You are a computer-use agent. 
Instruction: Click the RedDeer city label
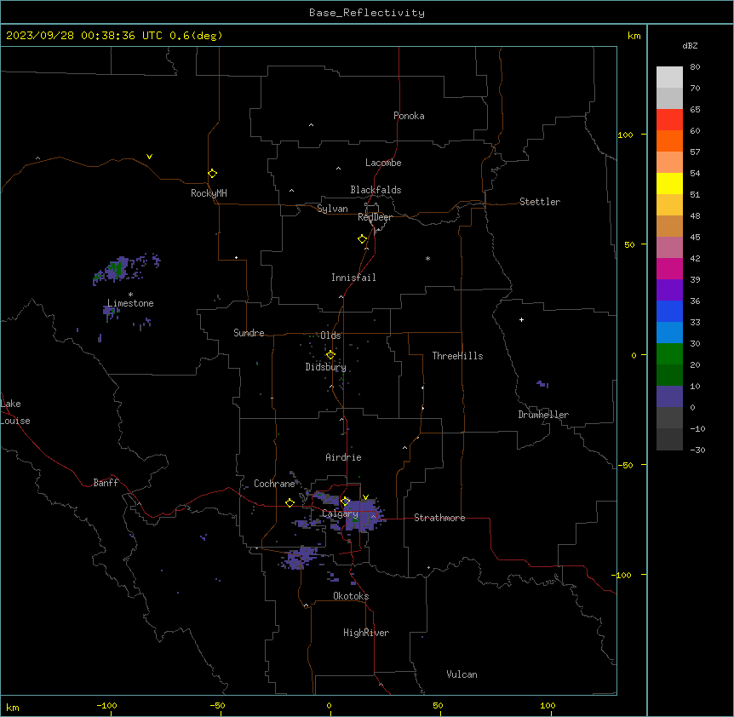pyautogui.click(x=375, y=217)
